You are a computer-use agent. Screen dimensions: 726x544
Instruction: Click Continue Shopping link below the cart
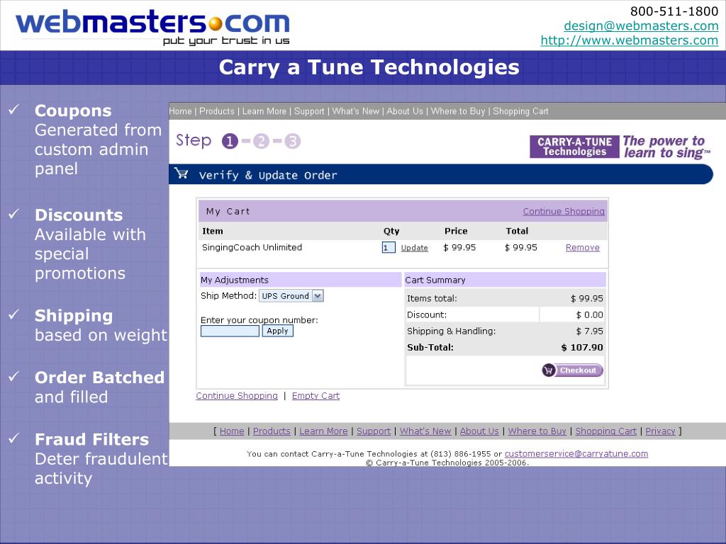click(x=237, y=396)
